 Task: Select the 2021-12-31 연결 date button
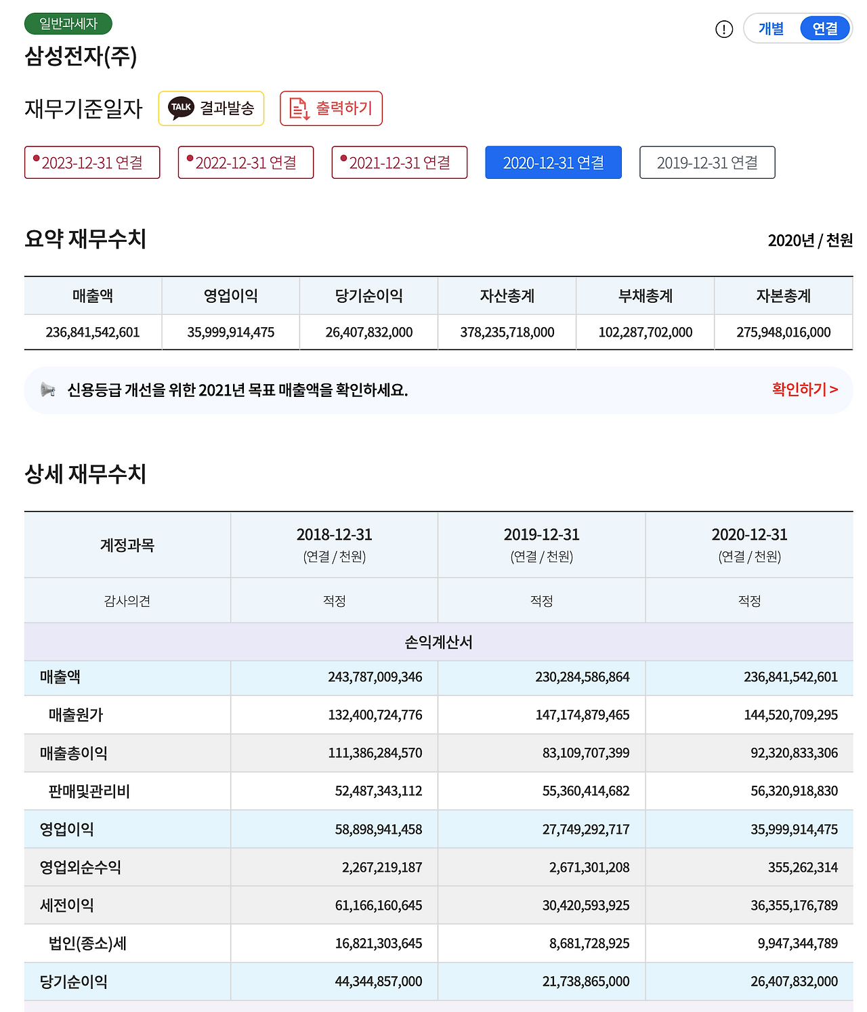399,162
